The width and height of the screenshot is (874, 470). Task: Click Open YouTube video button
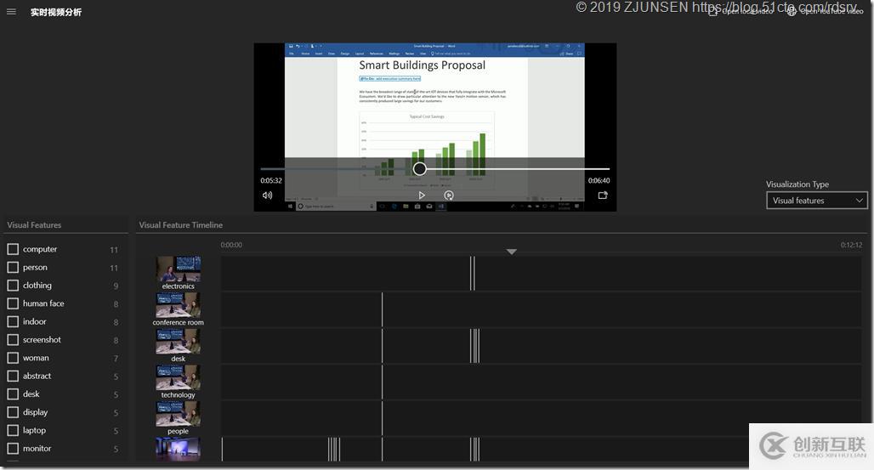(825, 11)
